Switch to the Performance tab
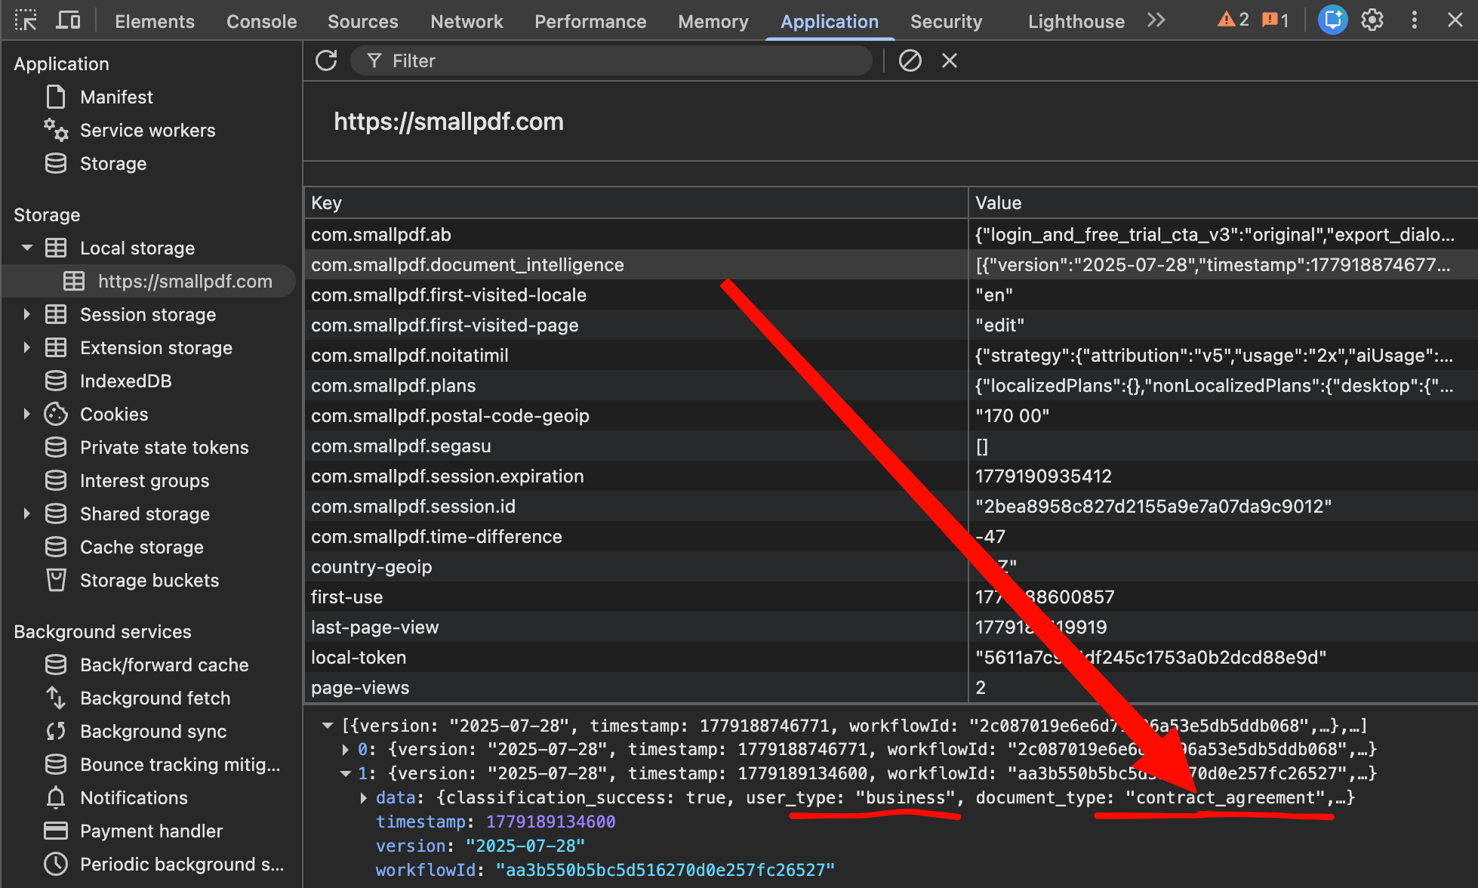Viewport: 1478px width, 888px height. pyautogui.click(x=590, y=21)
